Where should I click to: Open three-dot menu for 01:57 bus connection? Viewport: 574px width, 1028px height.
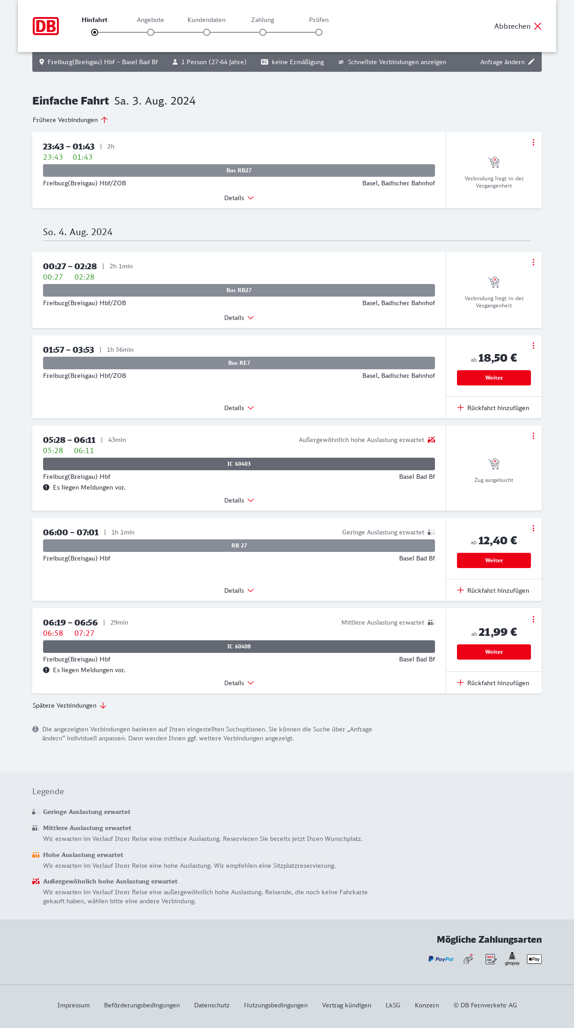(x=533, y=346)
